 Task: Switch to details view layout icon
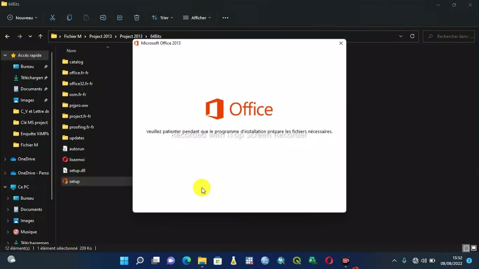[466, 248]
